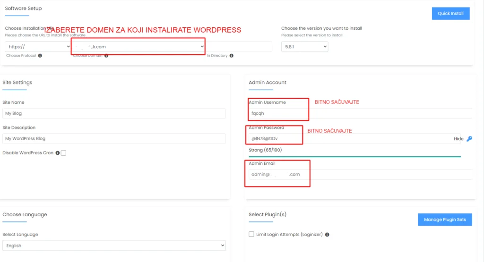The image size is (484, 262).
Task: Focus the Site Name field
Action: pyautogui.click(x=114, y=113)
